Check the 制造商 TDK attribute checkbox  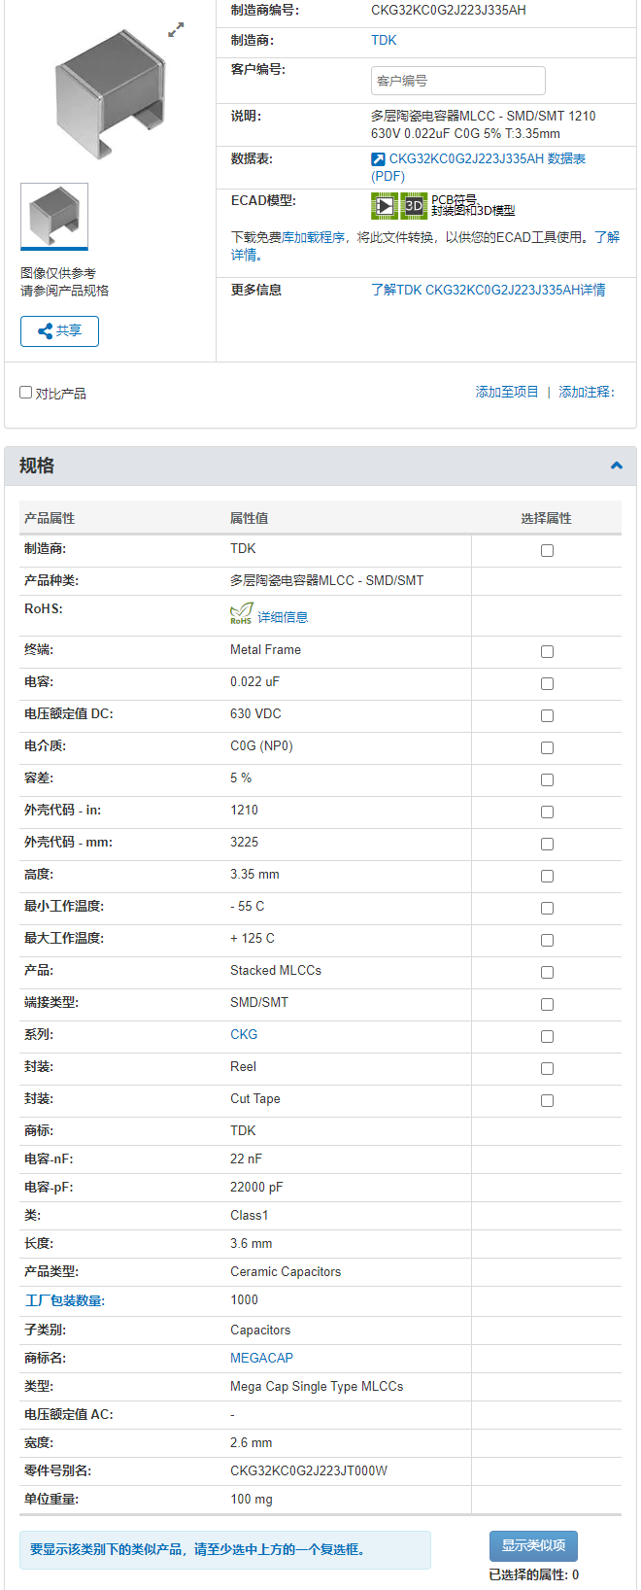click(x=547, y=550)
